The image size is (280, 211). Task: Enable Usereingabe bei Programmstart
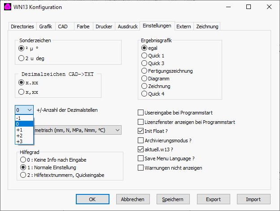pyautogui.click(x=141, y=113)
